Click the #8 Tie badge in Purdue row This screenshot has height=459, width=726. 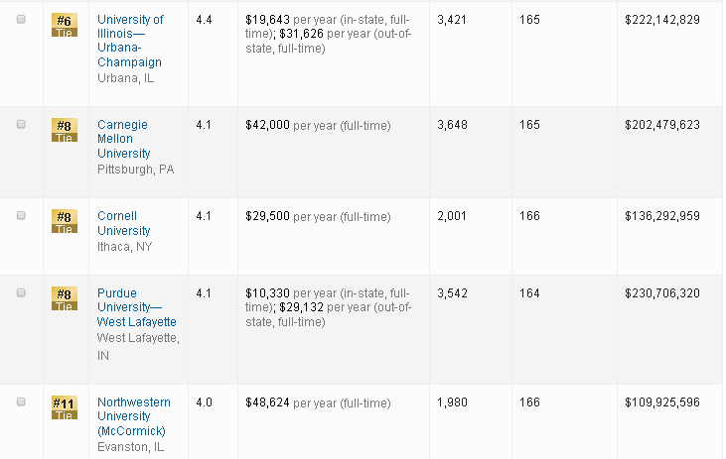pos(64,298)
